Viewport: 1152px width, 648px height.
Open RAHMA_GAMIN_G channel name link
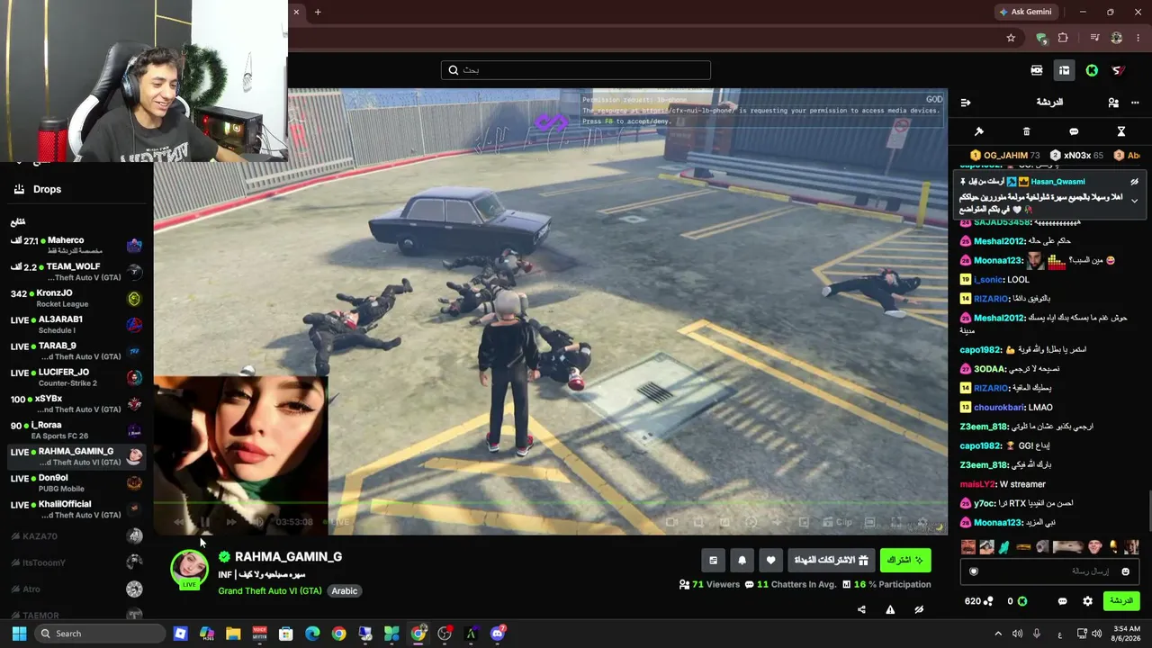[x=288, y=557]
